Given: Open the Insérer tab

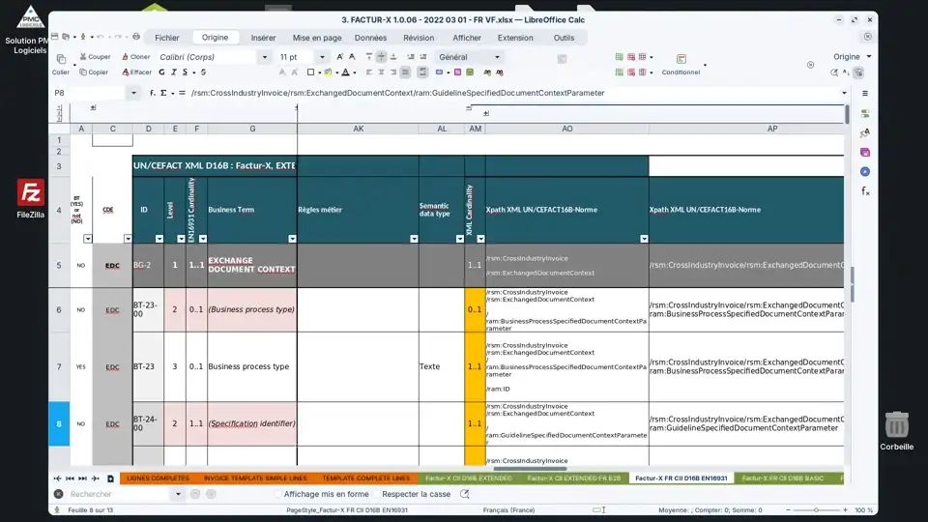Looking at the screenshot, I should (x=263, y=38).
